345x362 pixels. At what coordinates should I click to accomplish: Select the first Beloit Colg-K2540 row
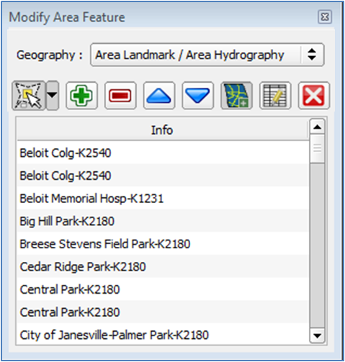click(x=162, y=153)
